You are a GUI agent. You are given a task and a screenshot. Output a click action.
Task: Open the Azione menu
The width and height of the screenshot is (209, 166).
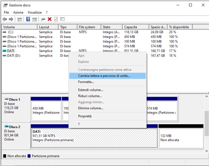(18, 13)
